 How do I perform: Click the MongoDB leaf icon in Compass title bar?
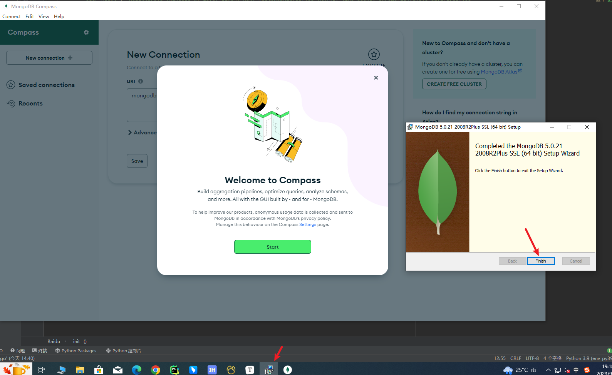tap(6, 6)
